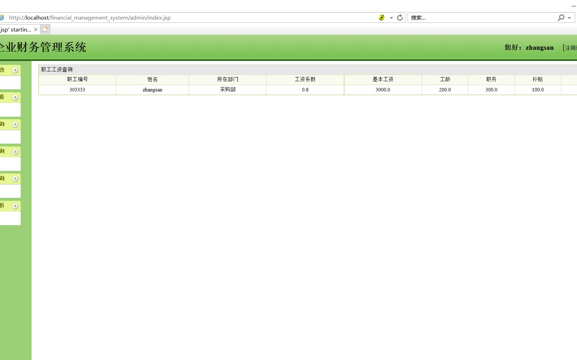Viewport: 577px width, 360px height.
Task: Open the address bar history dropdown arrow
Action: click(391, 18)
